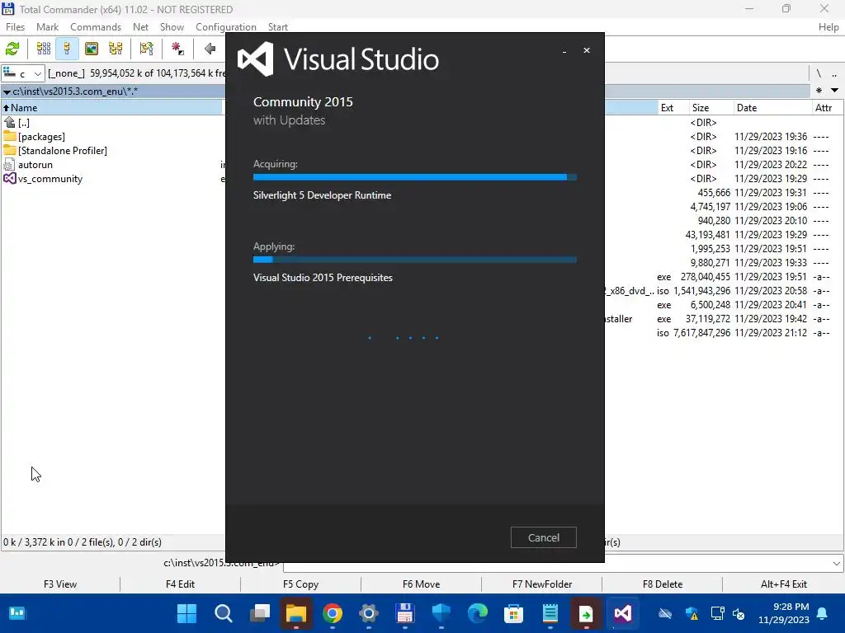Open Windows Security shield taskbar icon
The width and height of the screenshot is (845, 633).
(441, 613)
